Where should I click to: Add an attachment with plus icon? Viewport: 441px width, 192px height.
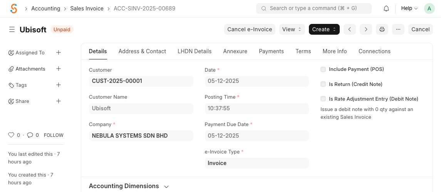pos(59,69)
